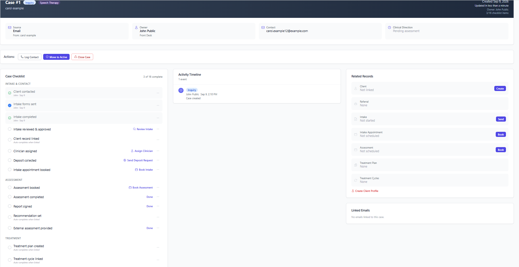Screen dimensions: 519x267
Task: Check the Deposit collected checkbox
Action: coord(10,160)
